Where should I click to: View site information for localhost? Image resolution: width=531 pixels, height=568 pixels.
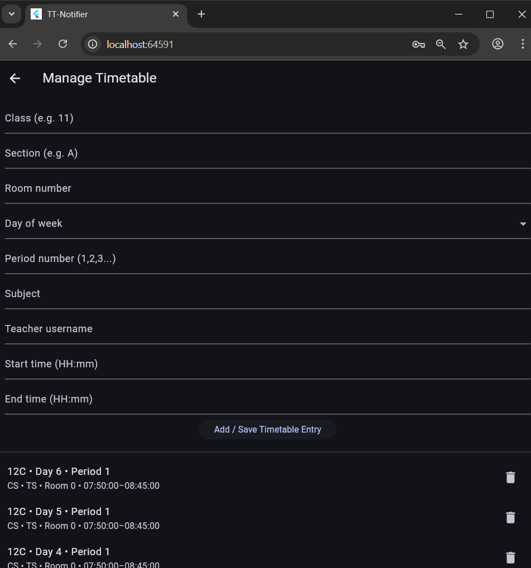(x=93, y=44)
